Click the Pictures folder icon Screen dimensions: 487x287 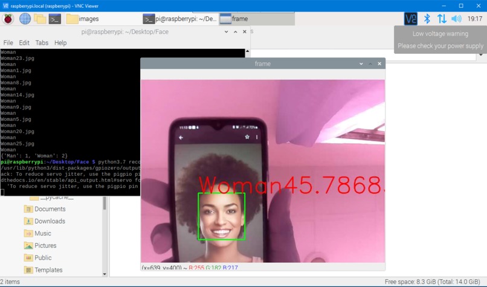(x=28, y=245)
